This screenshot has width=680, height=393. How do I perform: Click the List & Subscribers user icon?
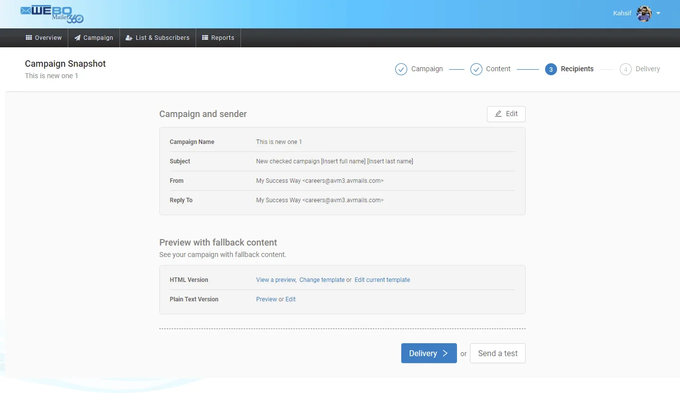(x=129, y=38)
